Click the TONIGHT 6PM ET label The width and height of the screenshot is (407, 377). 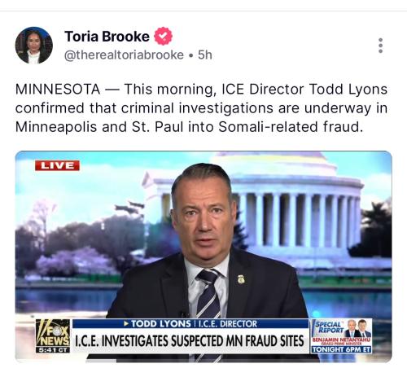point(342,349)
